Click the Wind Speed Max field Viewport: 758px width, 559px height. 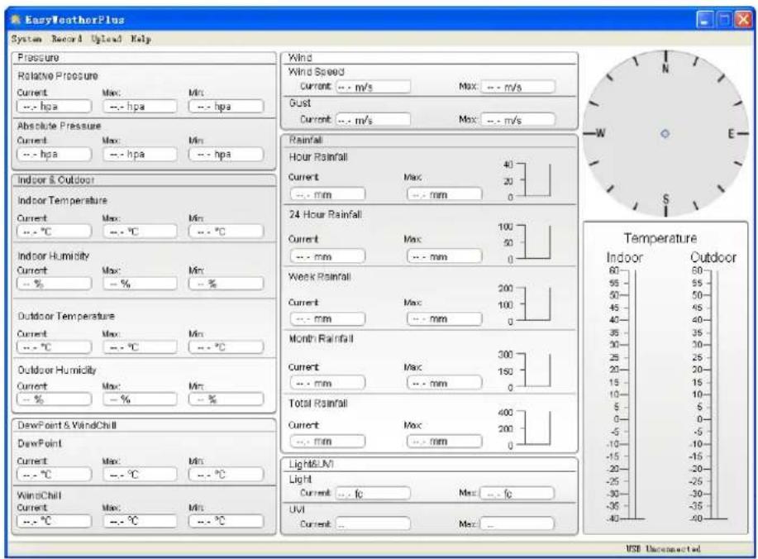pyautogui.click(x=518, y=87)
